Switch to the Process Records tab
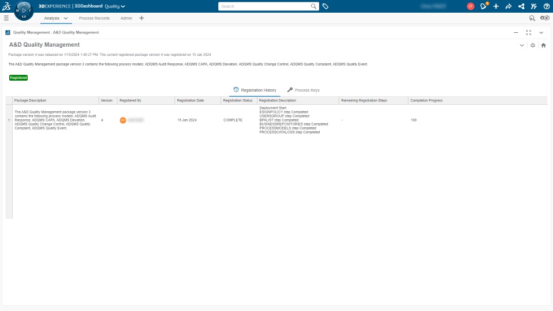The width and height of the screenshot is (553, 311). pos(94,18)
